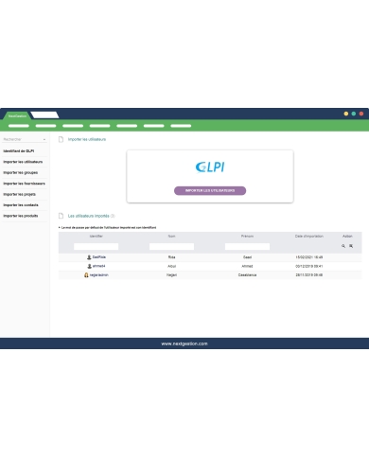Select Importer les fournisseurs in the sidebar

[x=24, y=184]
